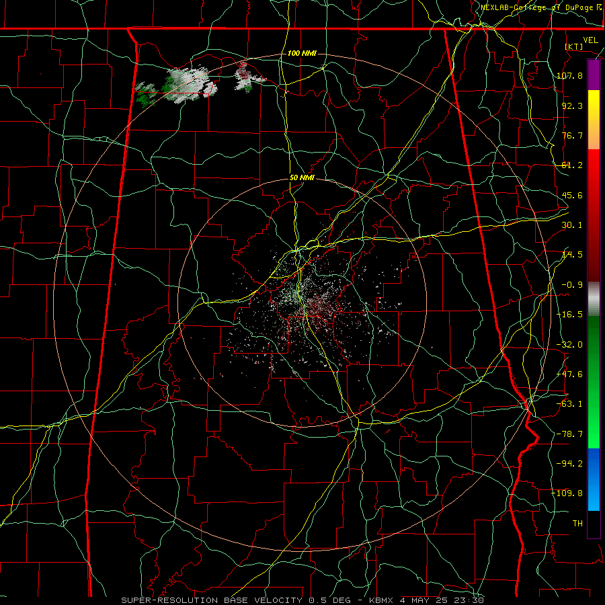Click the VEL scale title
Image resolution: width=605 pixels, height=605 pixels.
click(590, 40)
